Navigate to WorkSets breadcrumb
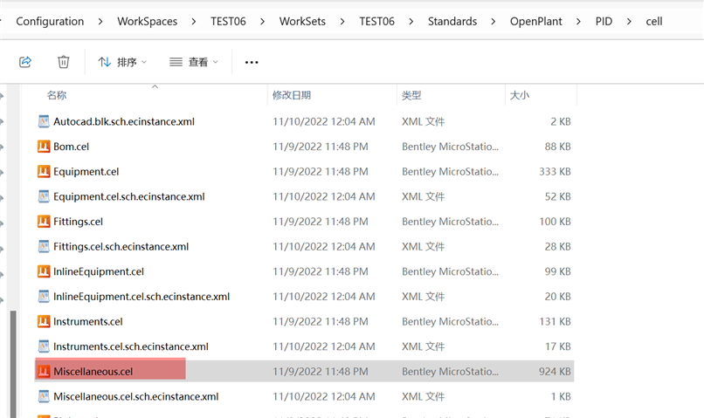Image resolution: width=704 pixels, height=418 pixels. coord(302,21)
